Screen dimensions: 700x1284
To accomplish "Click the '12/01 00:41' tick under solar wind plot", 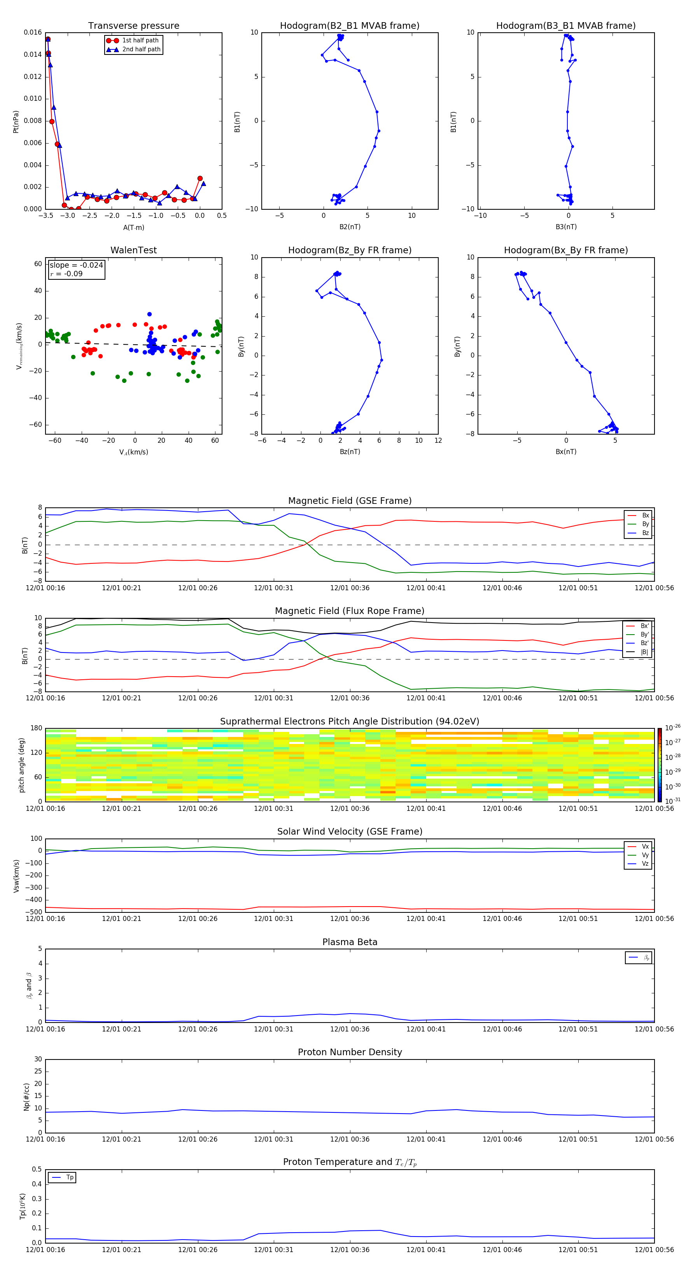I will click(426, 919).
